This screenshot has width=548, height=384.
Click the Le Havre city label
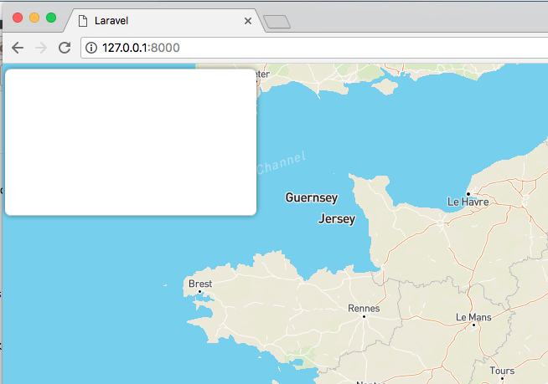coord(468,202)
